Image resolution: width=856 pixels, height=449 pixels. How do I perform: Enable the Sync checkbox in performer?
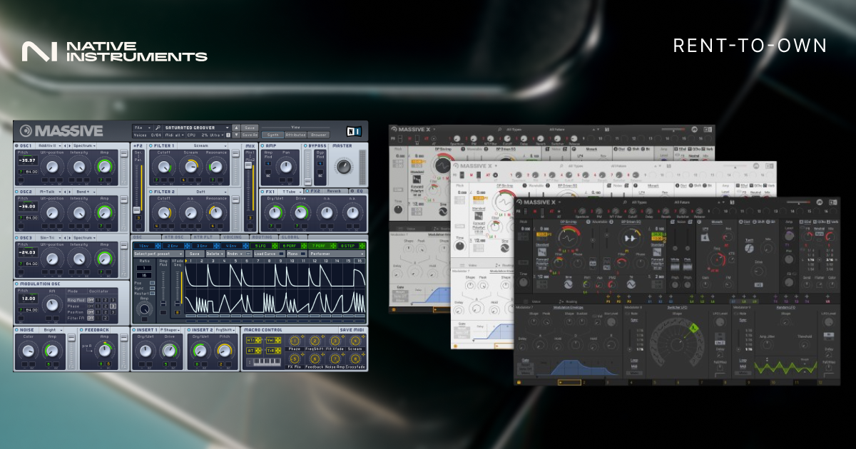click(152, 288)
